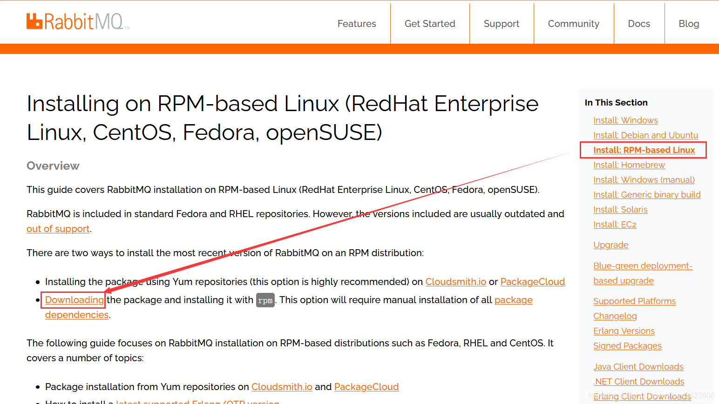Open the Support menu

502,24
